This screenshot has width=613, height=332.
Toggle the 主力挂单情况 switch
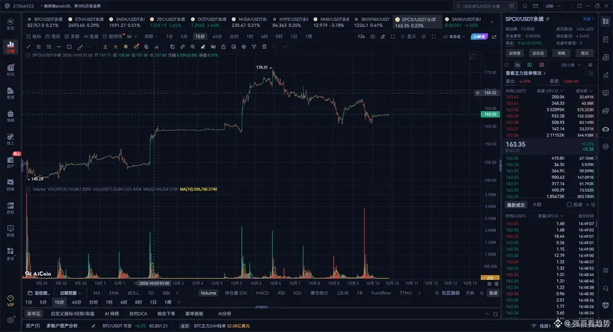pos(590,73)
